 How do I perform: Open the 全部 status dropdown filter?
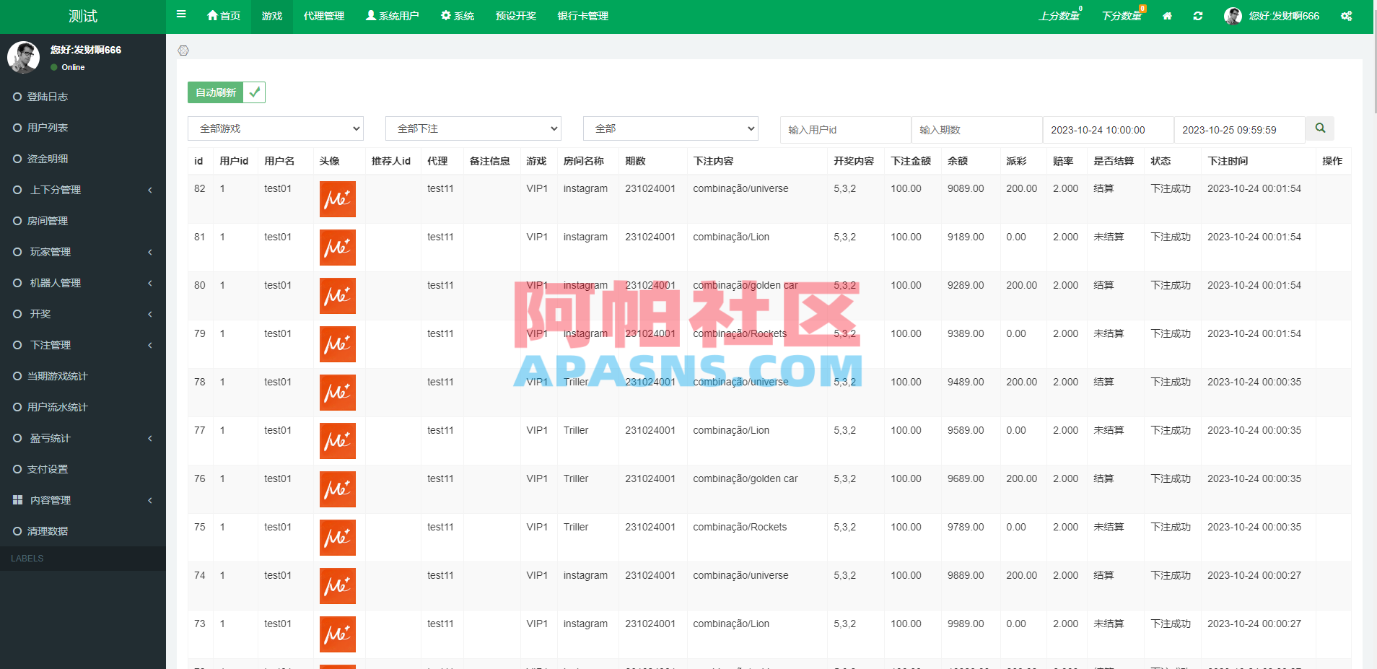pos(670,128)
